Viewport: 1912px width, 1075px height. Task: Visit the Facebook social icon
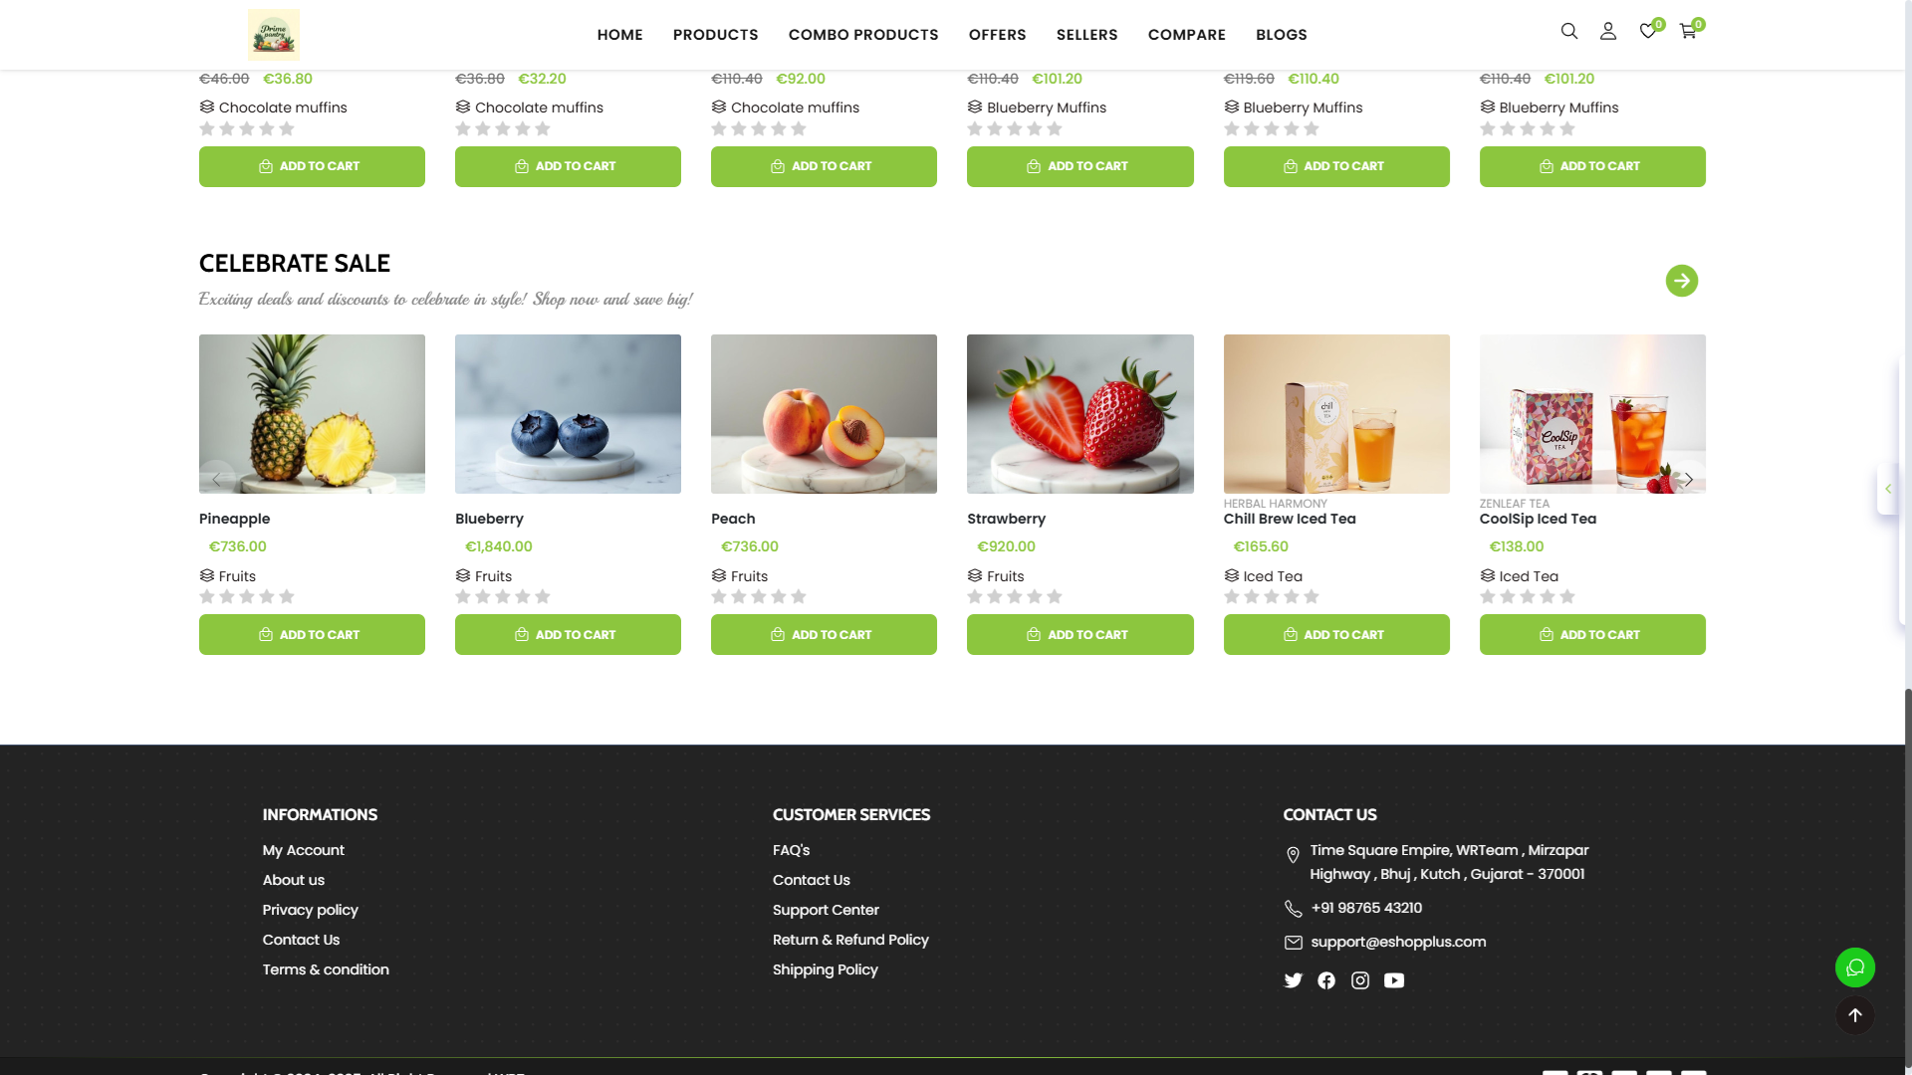pos(1326,980)
